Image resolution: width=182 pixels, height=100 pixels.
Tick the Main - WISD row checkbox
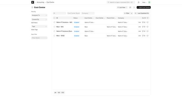tap(54, 36)
